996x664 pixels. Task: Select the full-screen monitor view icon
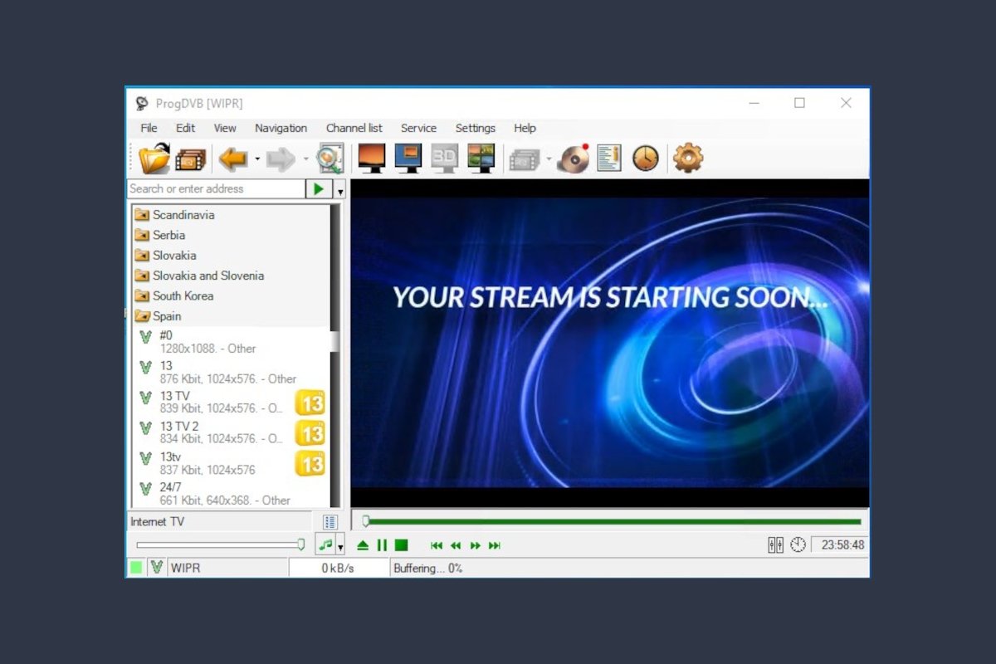[371, 158]
